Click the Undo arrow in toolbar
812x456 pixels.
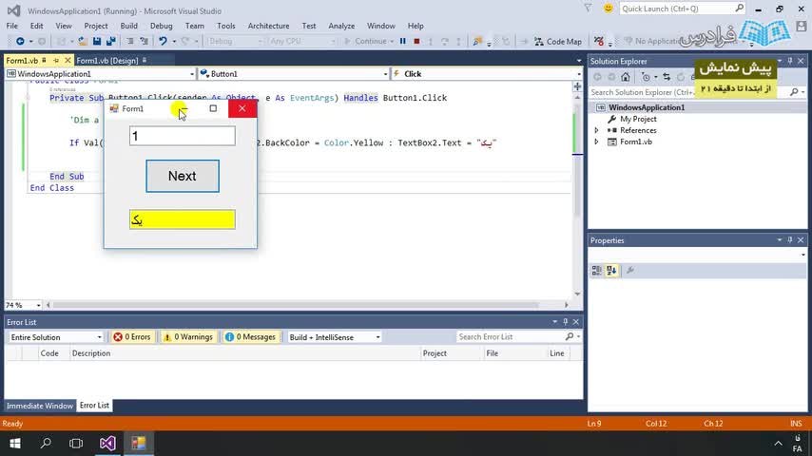click(163, 41)
